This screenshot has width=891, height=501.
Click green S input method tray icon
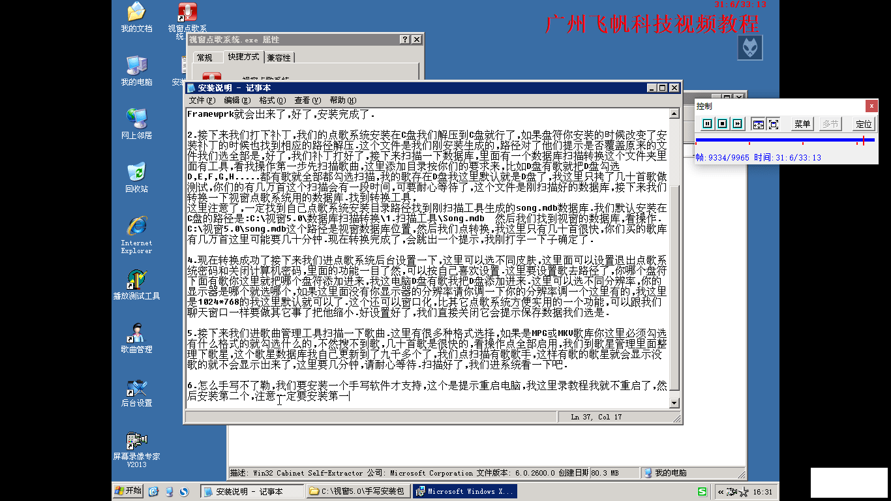pos(702,491)
